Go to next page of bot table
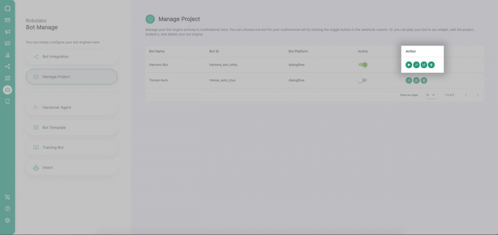This screenshot has height=235, width=498. point(477,95)
